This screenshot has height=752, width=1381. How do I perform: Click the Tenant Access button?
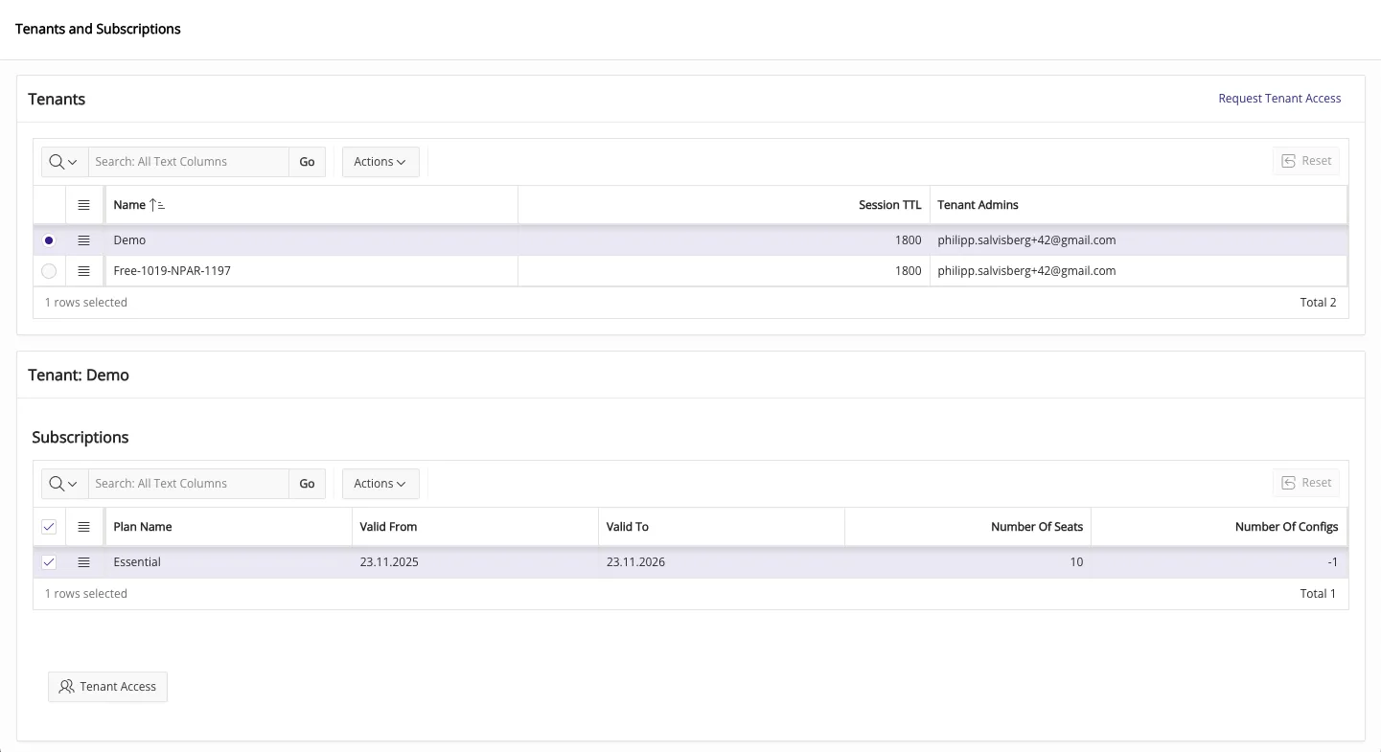point(107,687)
